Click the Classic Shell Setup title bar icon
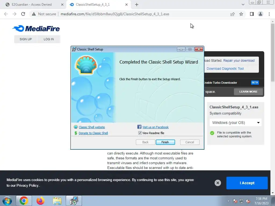The width and height of the screenshot is (275, 206). coord(74,49)
